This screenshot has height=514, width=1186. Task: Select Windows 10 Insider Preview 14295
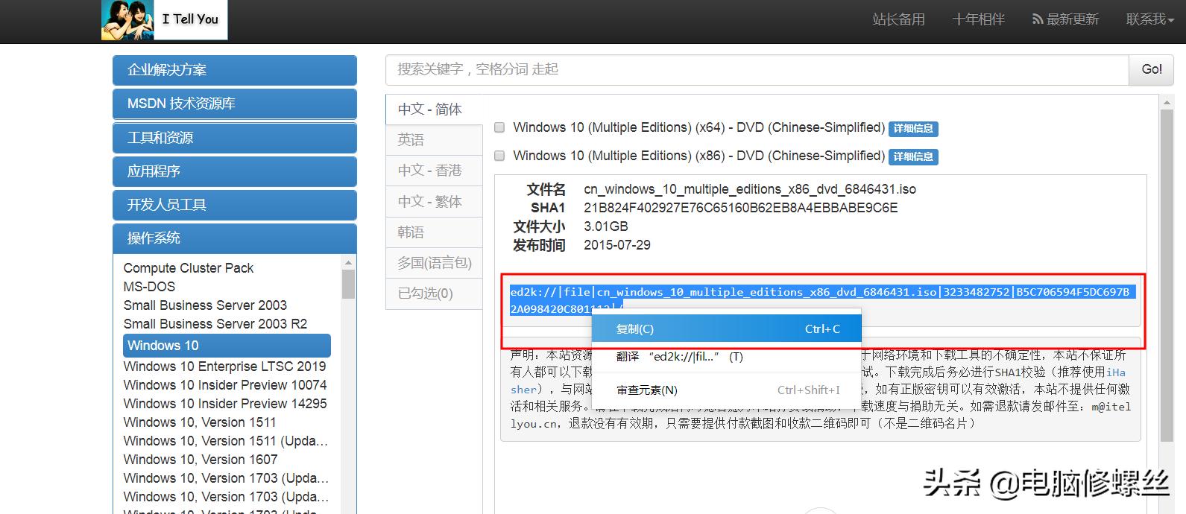pyautogui.click(x=225, y=404)
